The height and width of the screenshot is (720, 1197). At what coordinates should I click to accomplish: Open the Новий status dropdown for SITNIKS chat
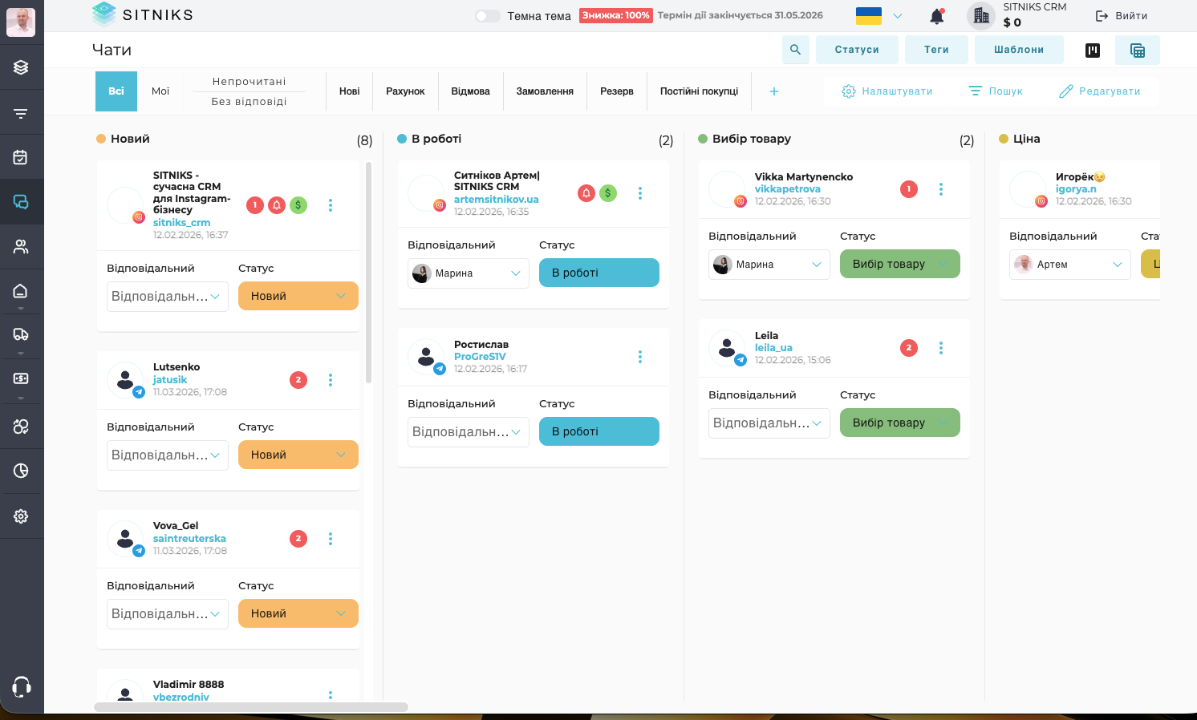pyautogui.click(x=298, y=296)
